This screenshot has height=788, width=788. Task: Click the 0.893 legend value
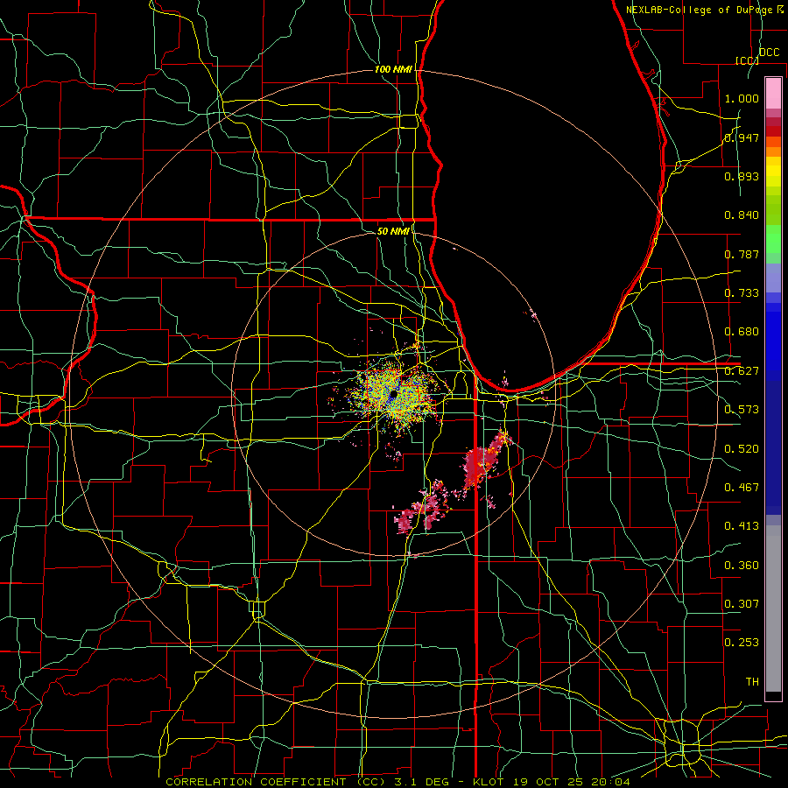[742, 176]
